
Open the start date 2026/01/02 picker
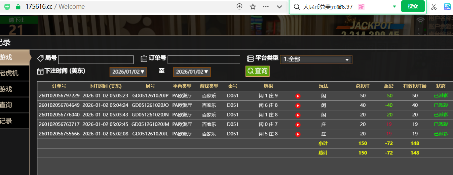[128, 72]
